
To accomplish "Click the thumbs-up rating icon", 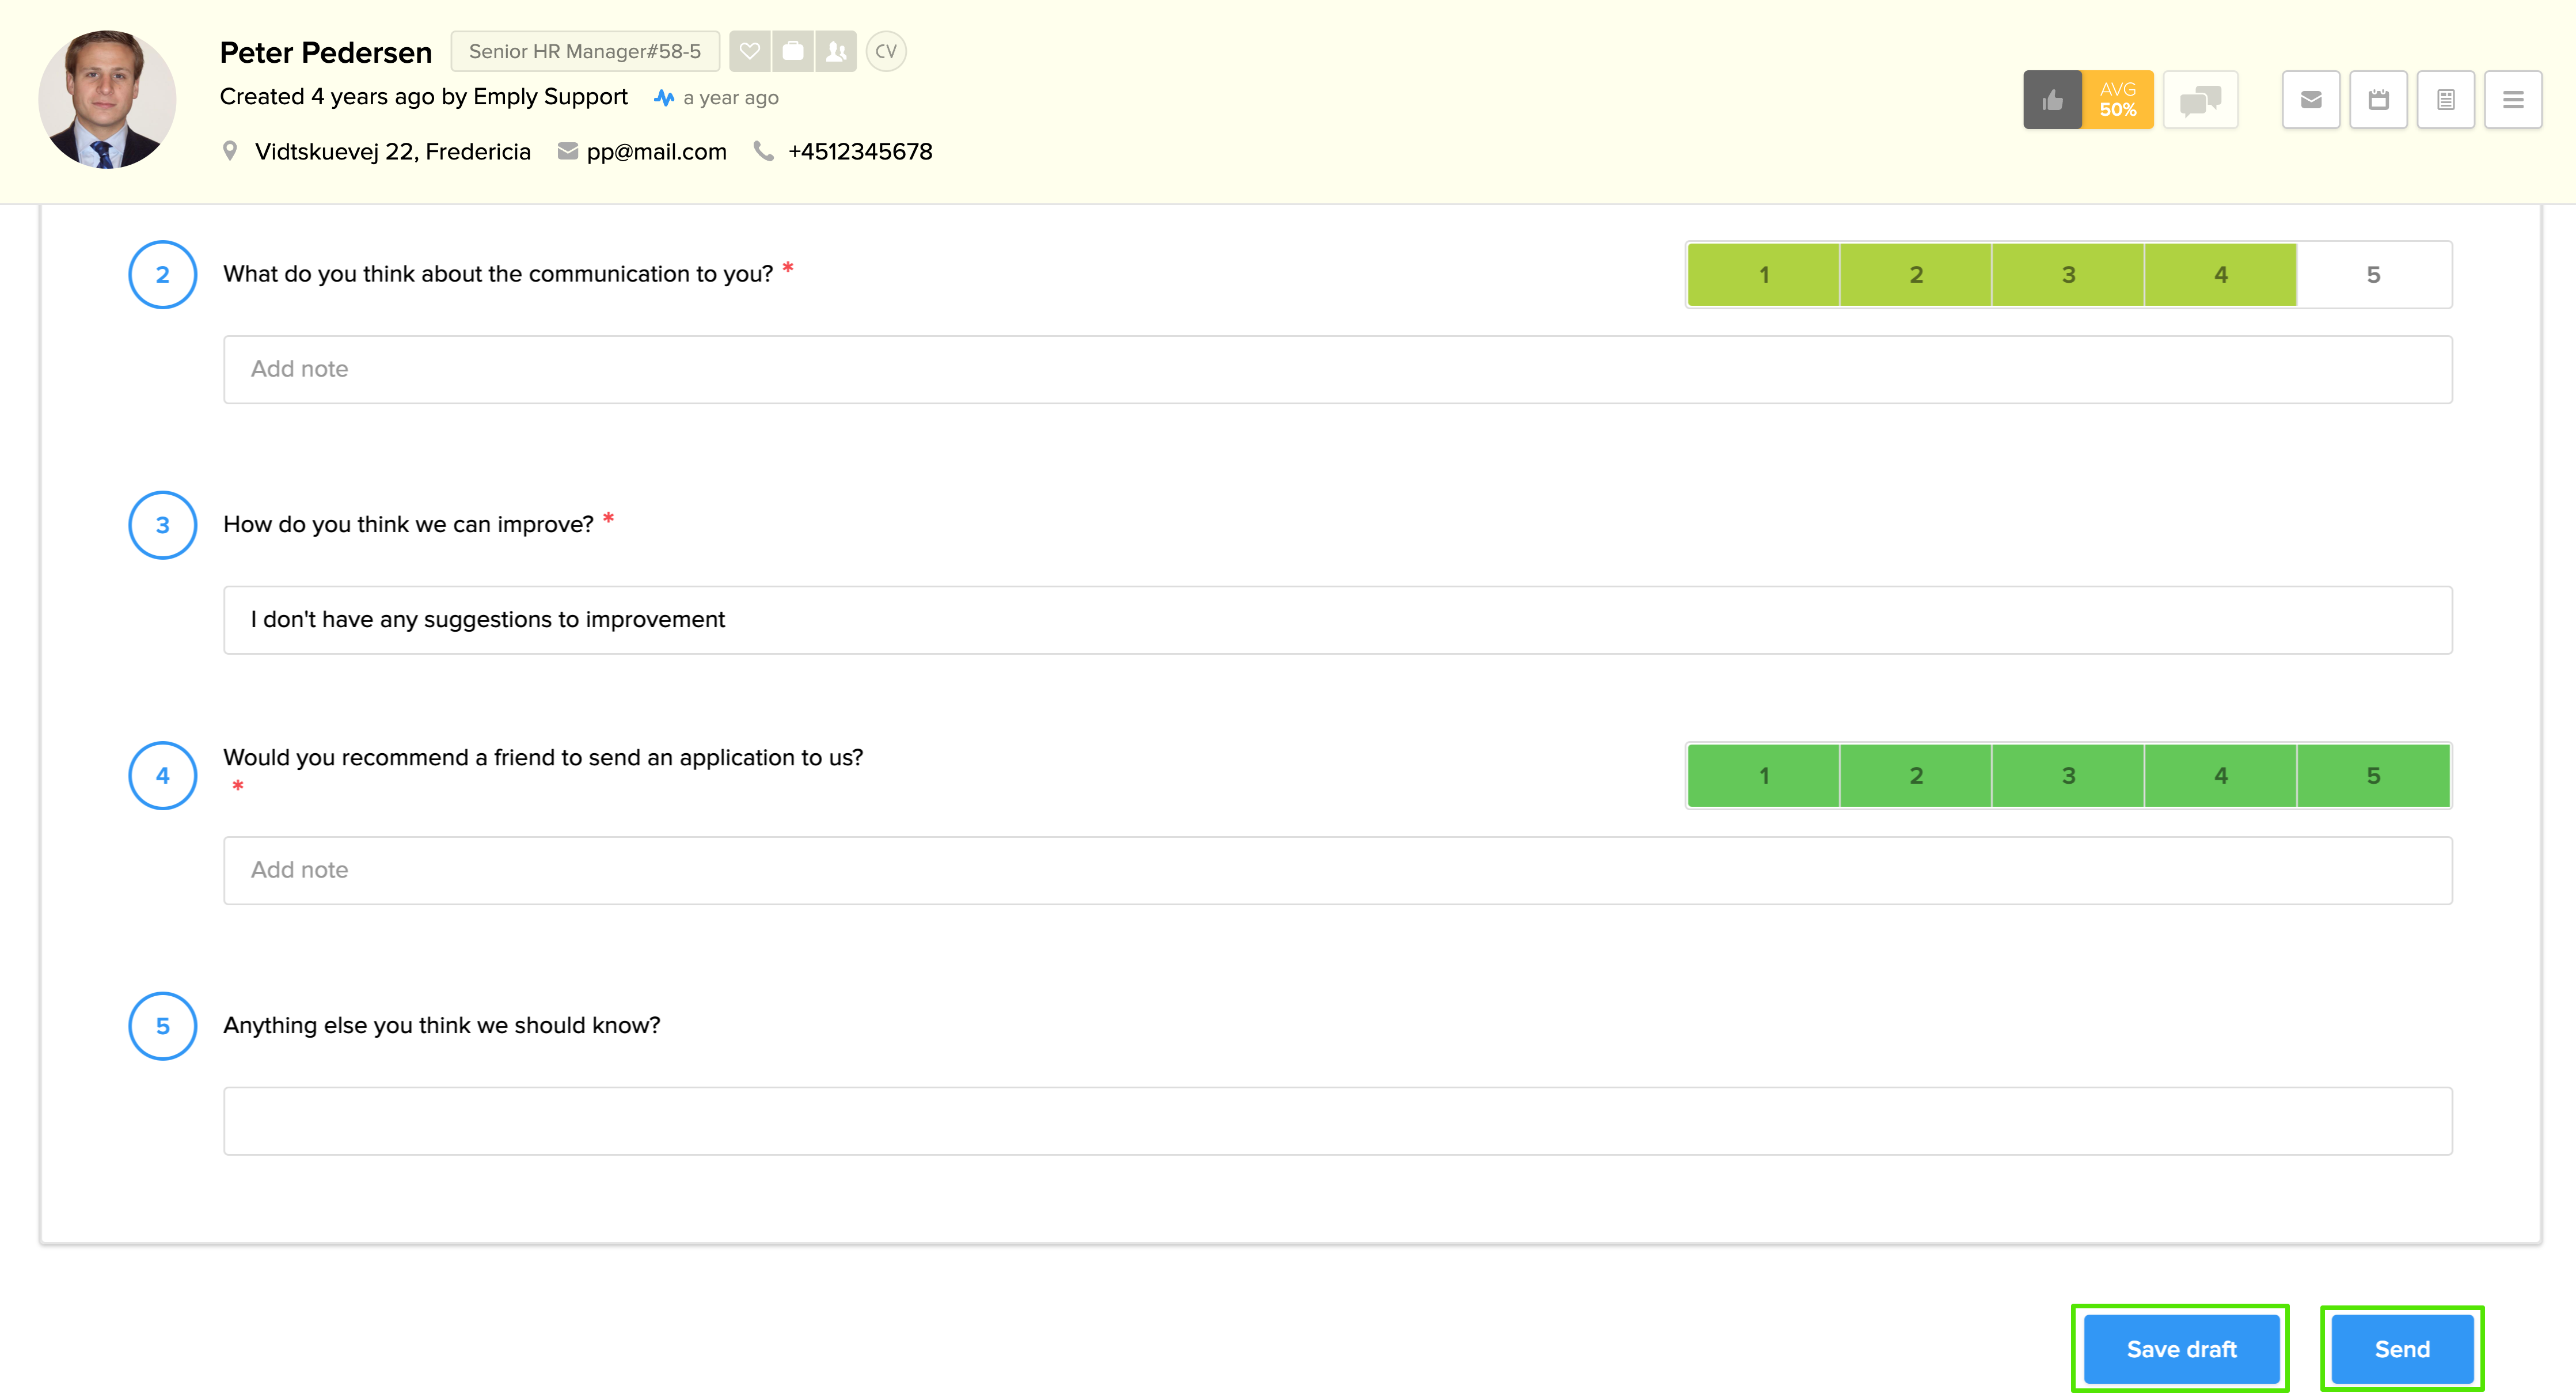I will click(x=2052, y=99).
